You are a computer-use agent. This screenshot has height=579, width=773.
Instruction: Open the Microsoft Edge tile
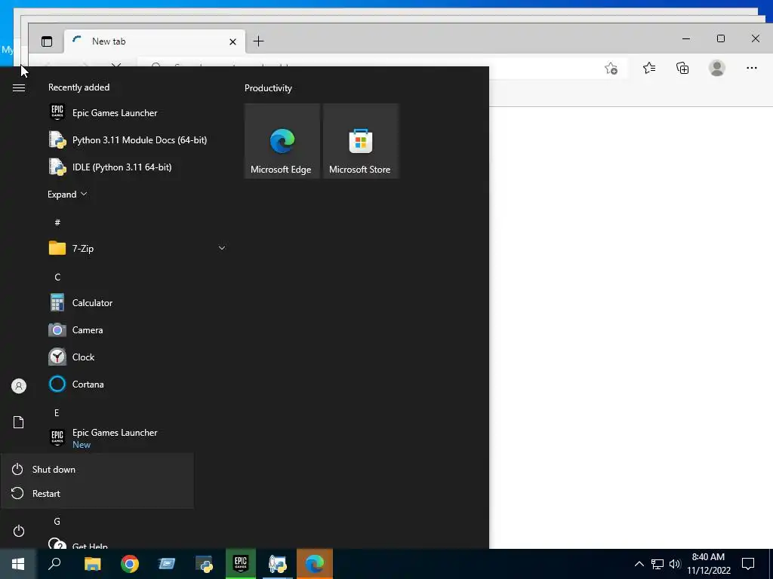tap(282, 141)
